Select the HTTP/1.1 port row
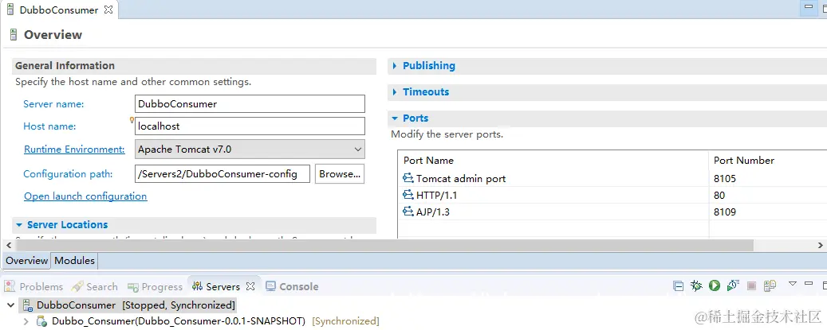This screenshot has width=827, height=330. point(612,195)
